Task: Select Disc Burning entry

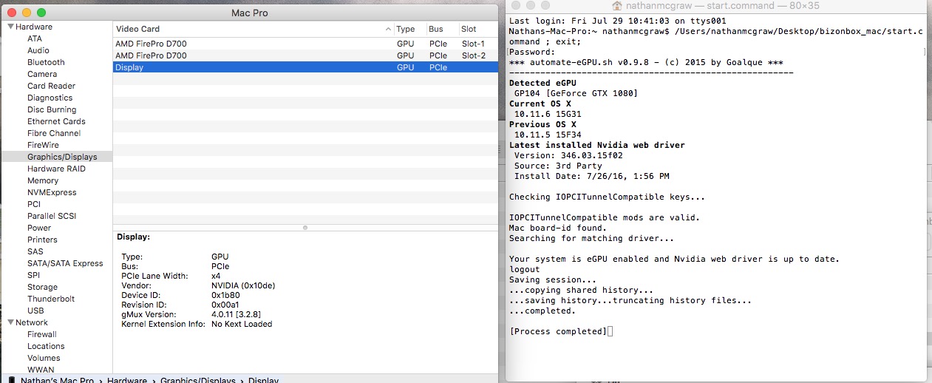Action: pyautogui.click(x=52, y=109)
